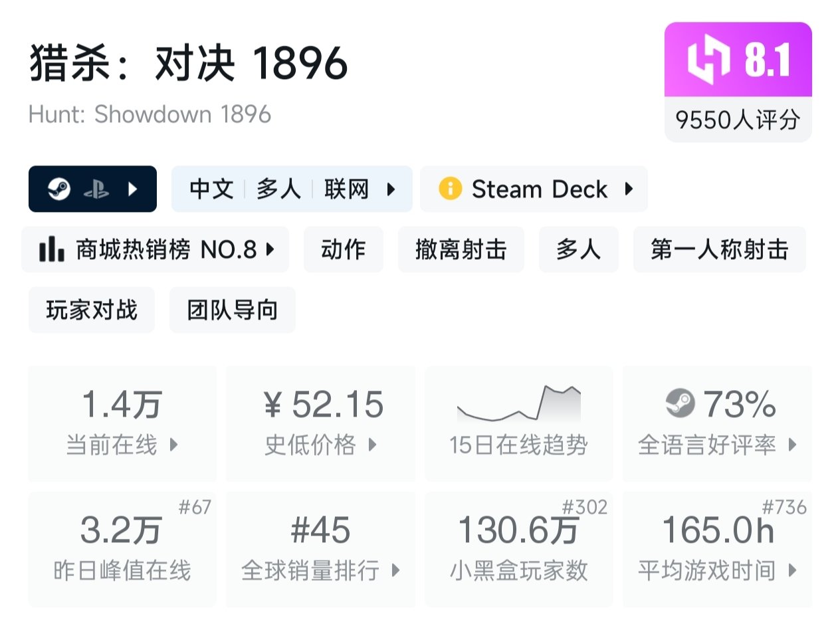Screen dimensions: 840x626
Task: Open the 史低价格 lowest price details
Action: click(x=320, y=423)
